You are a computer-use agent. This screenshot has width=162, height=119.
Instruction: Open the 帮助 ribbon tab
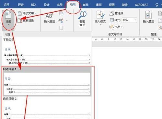pyautogui.click(x=125, y=5)
